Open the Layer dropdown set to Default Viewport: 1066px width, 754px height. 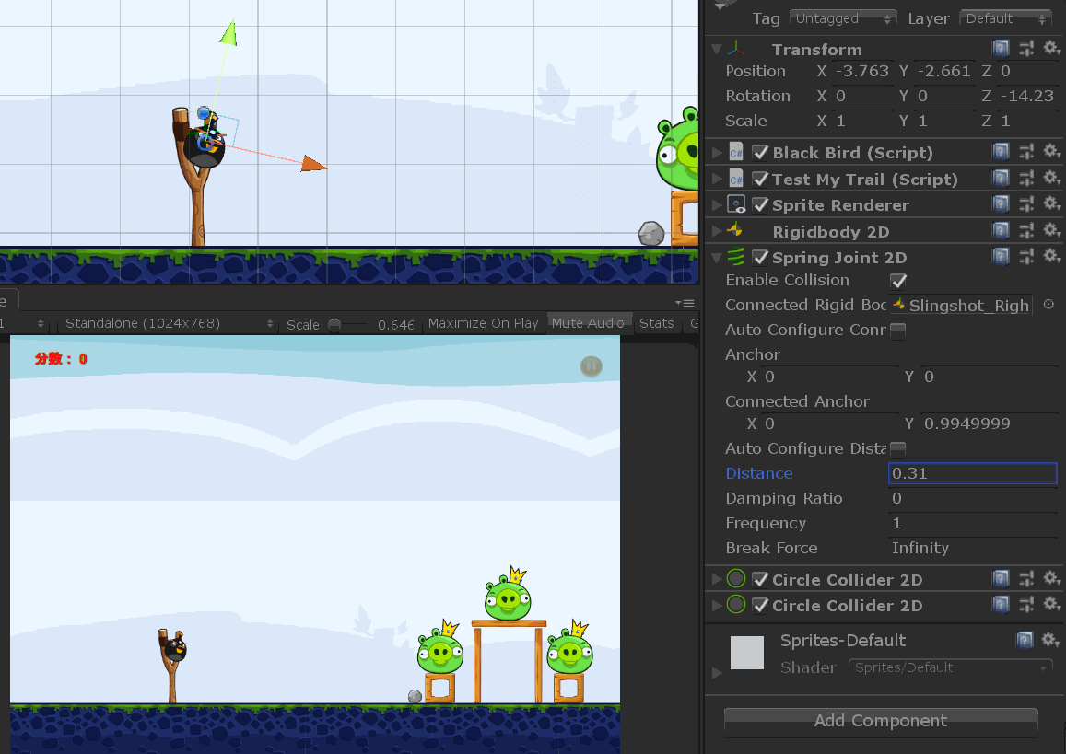tap(1005, 18)
